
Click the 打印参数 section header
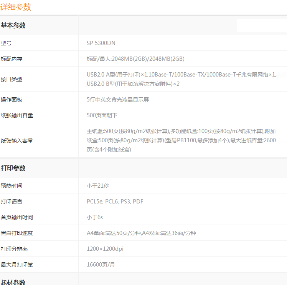[x=13, y=168]
